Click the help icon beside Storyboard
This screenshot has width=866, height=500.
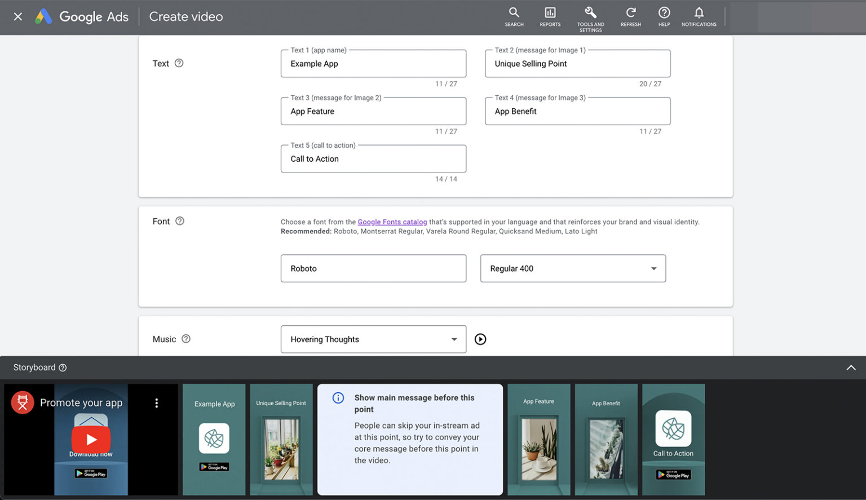click(63, 368)
